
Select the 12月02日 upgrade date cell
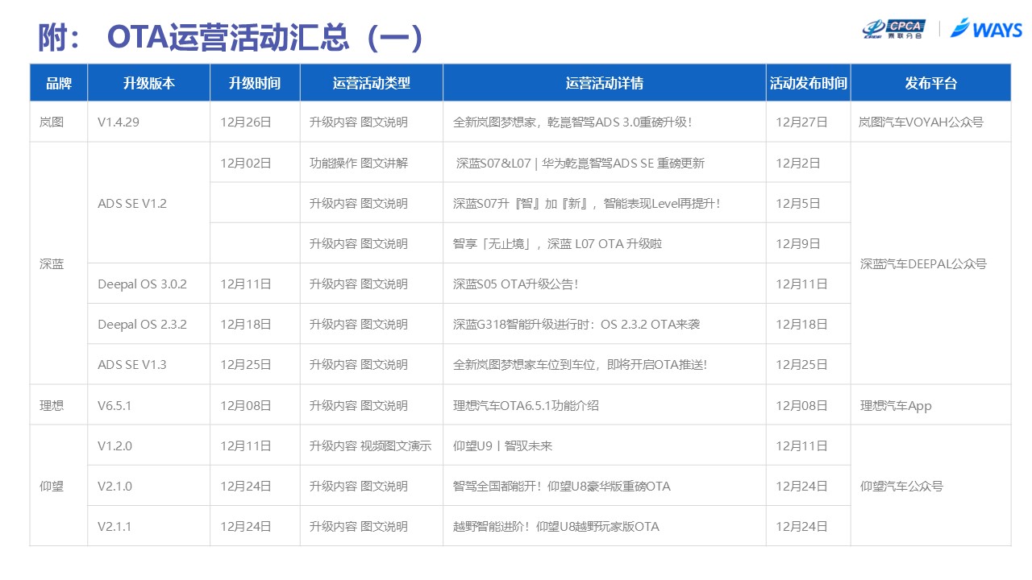[255, 163]
